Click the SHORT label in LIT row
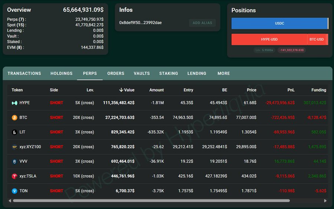This screenshot has height=209, width=334. click(56, 132)
